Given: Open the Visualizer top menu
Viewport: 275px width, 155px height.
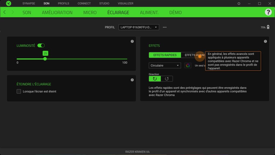Looking at the screenshot, I should [126, 3].
